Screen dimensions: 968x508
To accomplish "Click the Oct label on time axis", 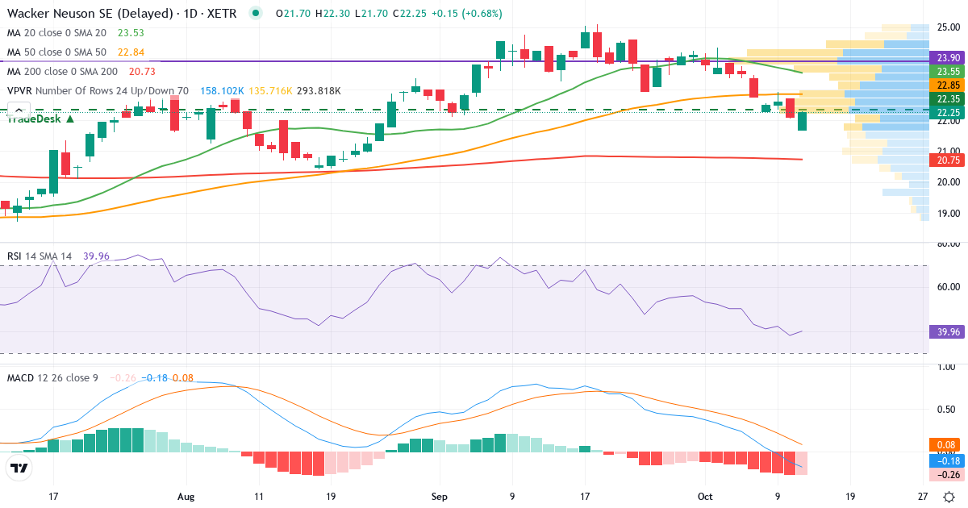I will [706, 497].
